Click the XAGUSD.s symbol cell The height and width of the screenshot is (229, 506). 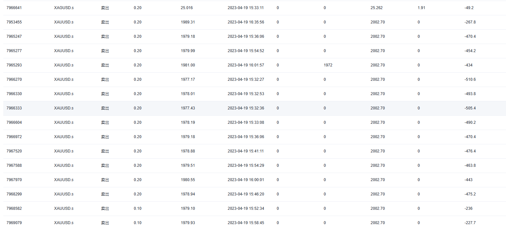64,8
